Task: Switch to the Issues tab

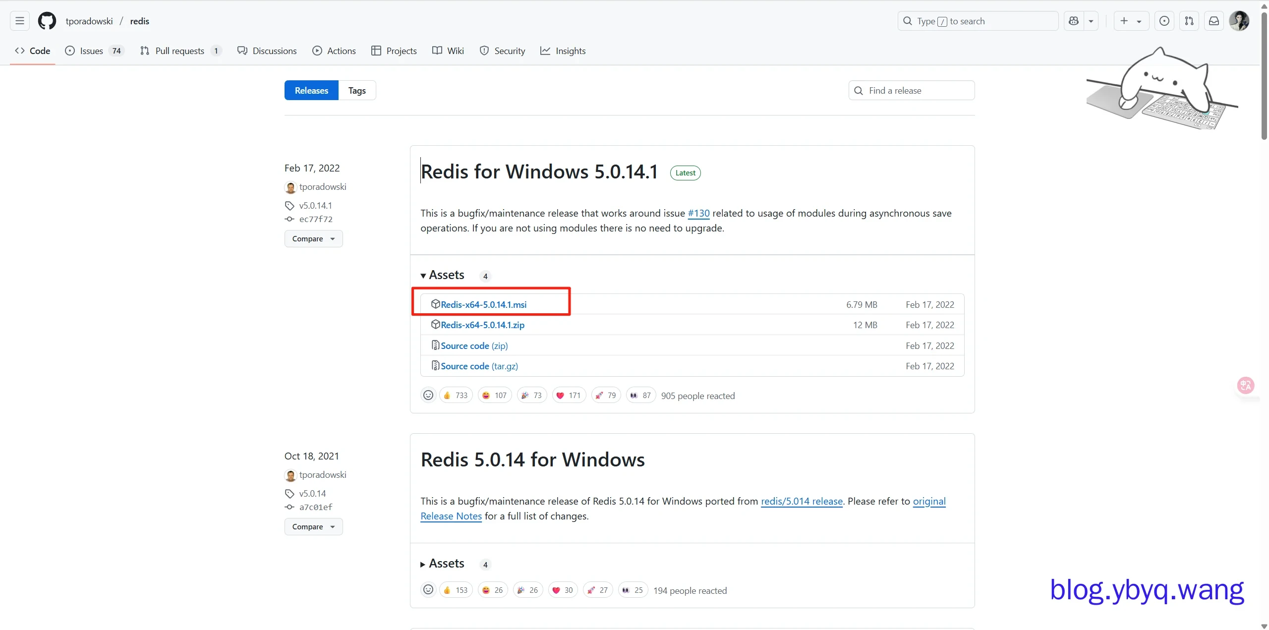Action: [x=95, y=51]
